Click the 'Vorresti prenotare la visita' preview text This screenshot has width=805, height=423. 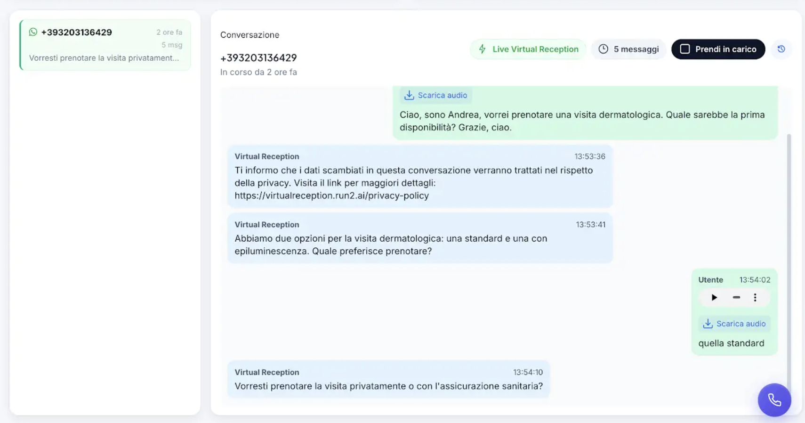pyautogui.click(x=104, y=58)
